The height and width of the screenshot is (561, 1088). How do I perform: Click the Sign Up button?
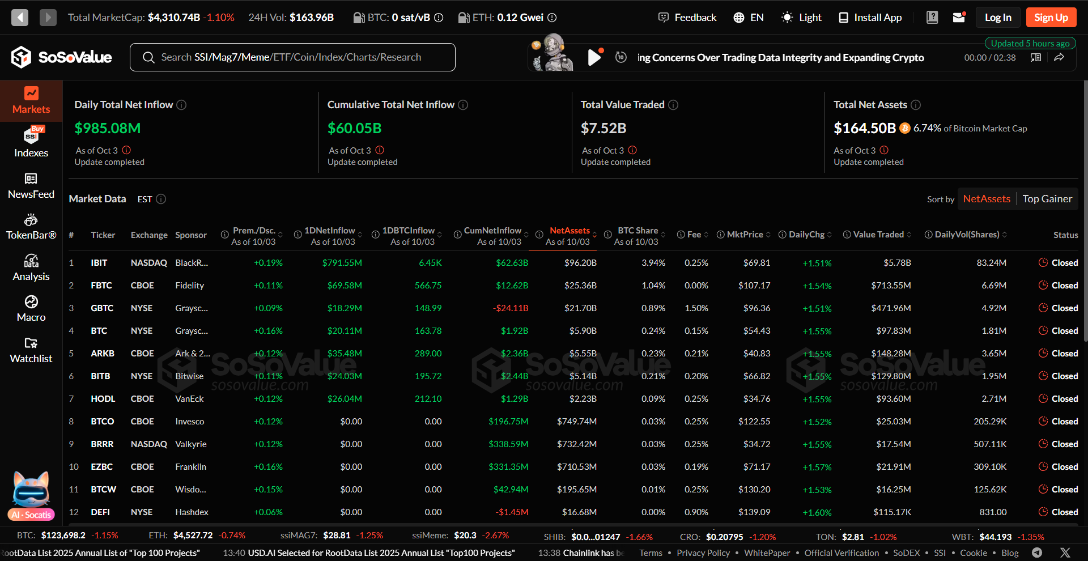(1051, 18)
